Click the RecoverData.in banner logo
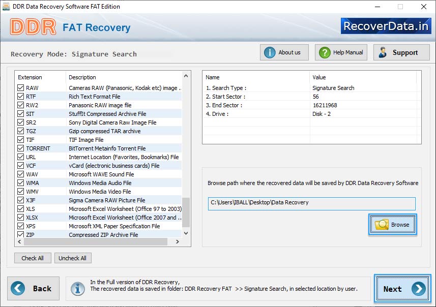Screen dimensions: 436x307 click(386, 26)
